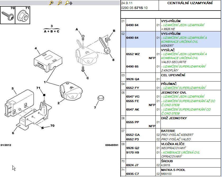Select callout 8 for the key blade
This screenshot has height=177, width=222.
113,60
